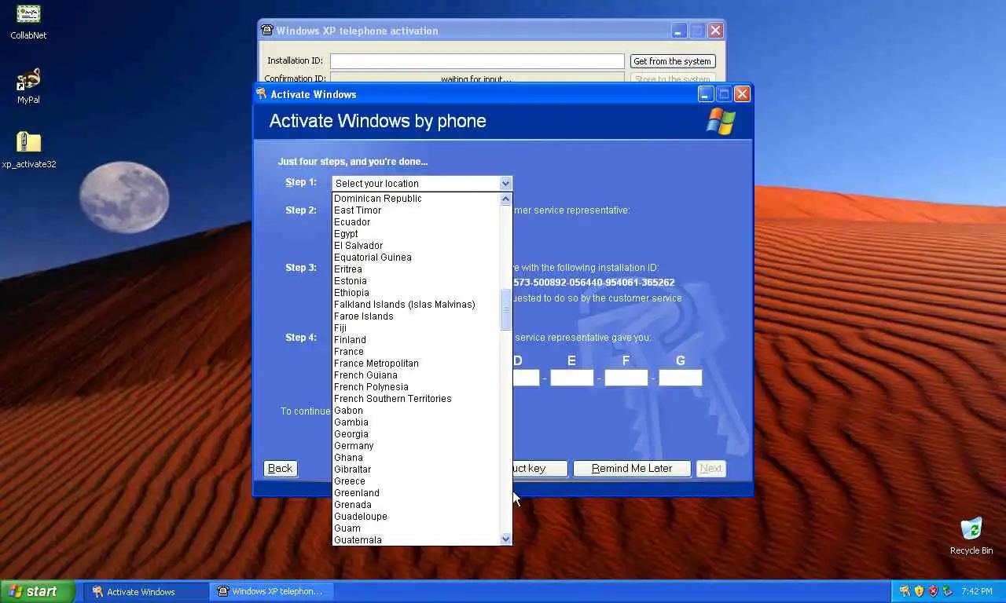Click confirmation ID field under E
This screenshot has height=603, width=1006.
click(571, 378)
